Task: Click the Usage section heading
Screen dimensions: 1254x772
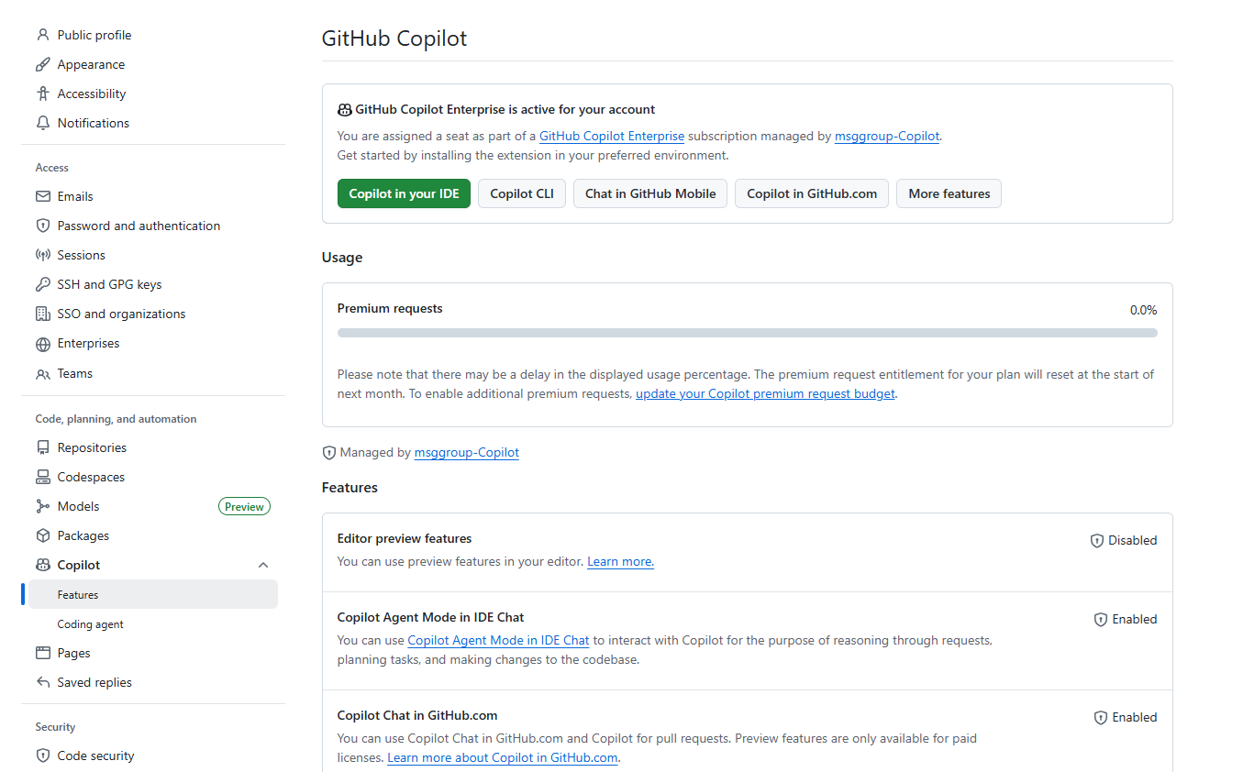Action: click(x=342, y=258)
